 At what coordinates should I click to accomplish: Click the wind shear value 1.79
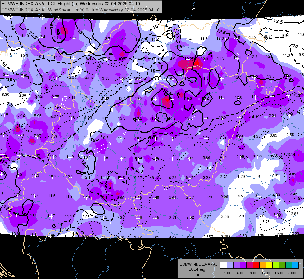pyautogui.click(x=241, y=177)
